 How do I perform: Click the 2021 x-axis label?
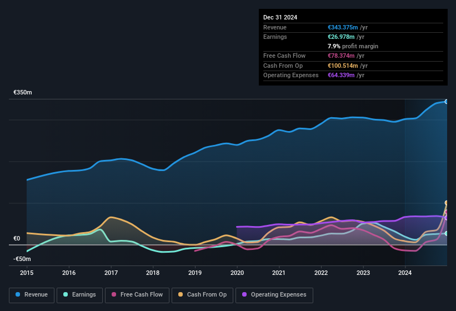(x=279, y=273)
